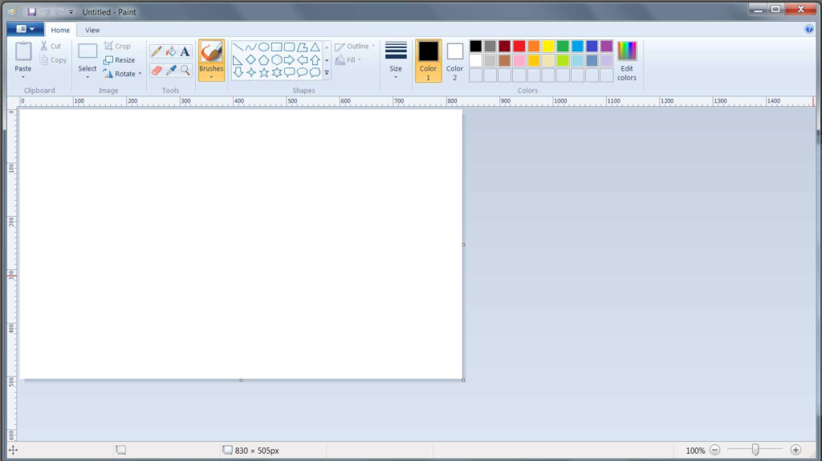This screenshot has height=461, width=822.
Task: Activate the Text tool
Action: pos(185,51)
